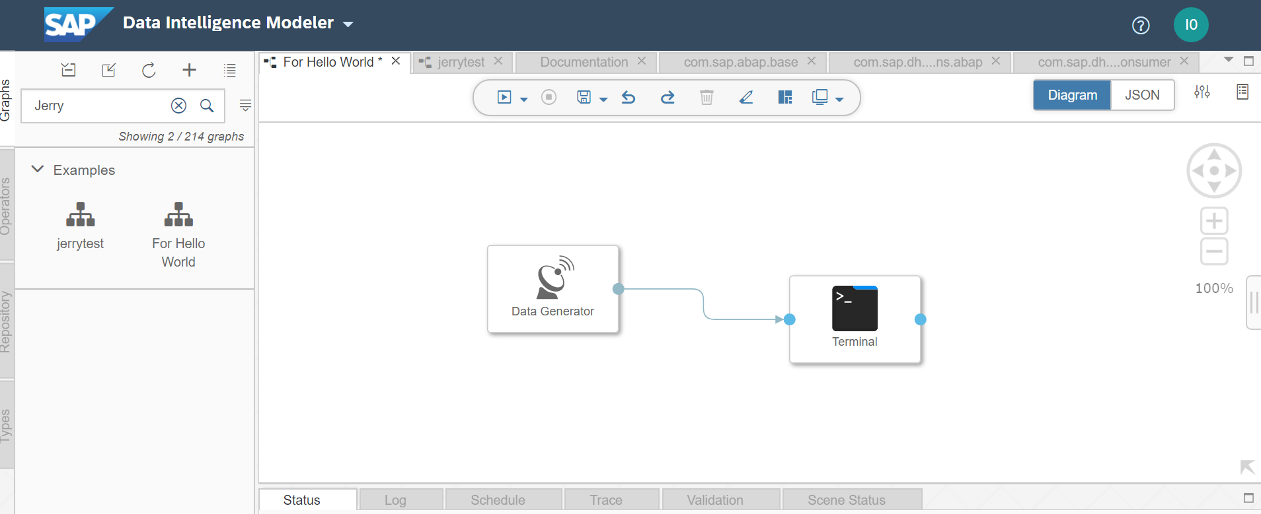The width and height of the screenshot is (1261, 514).
Task: Open the Data Intelligence Modeler dropdown
Action: click(x=348, y=24)
